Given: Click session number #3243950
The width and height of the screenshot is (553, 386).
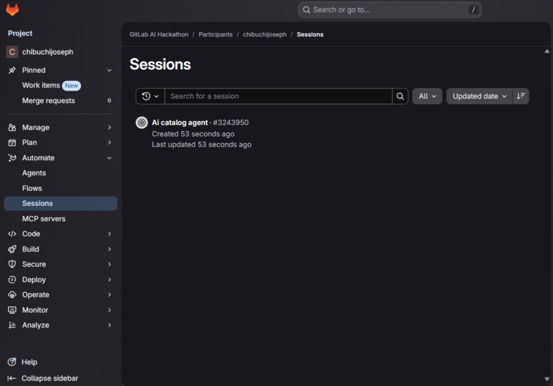Looking at the screenshot, I should pos(231,122).
